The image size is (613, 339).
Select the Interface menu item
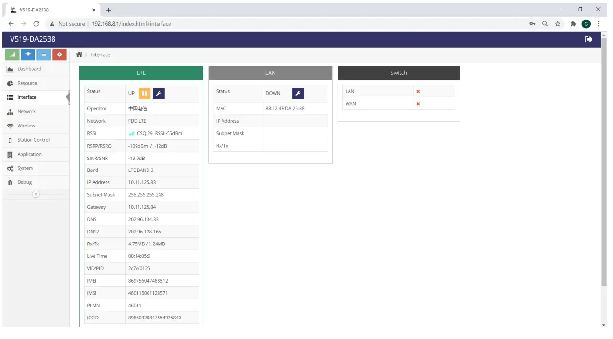tap(36, 97)
